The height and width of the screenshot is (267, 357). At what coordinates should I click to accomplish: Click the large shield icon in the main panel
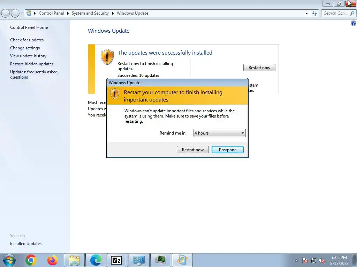107,57
